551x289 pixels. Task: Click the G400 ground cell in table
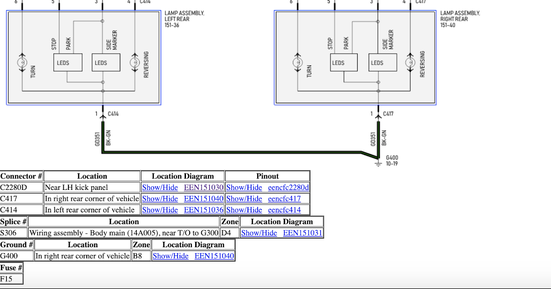coord(17,256)
